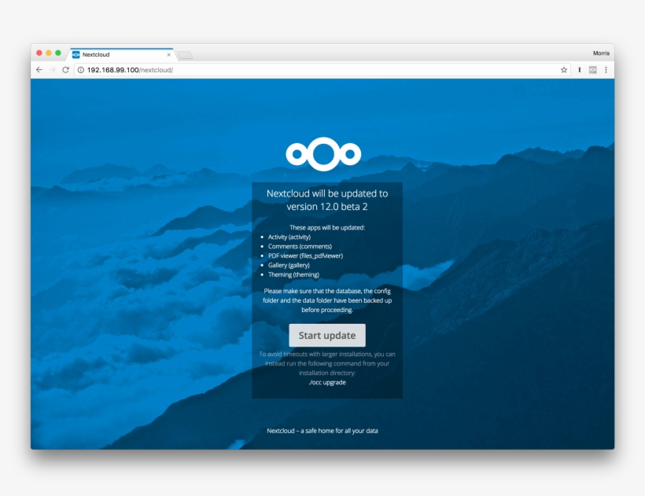Click the forward navigation arrow
Image resolution: width=645 pixels, height=496 pixels.
[x=51, y=69]
